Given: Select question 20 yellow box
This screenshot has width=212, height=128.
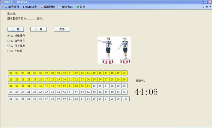Looking at the screenshot, I should (x=124, y=73).
